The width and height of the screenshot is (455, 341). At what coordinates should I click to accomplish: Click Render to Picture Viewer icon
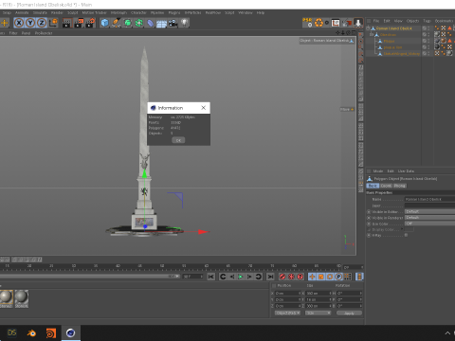[79, 23]
